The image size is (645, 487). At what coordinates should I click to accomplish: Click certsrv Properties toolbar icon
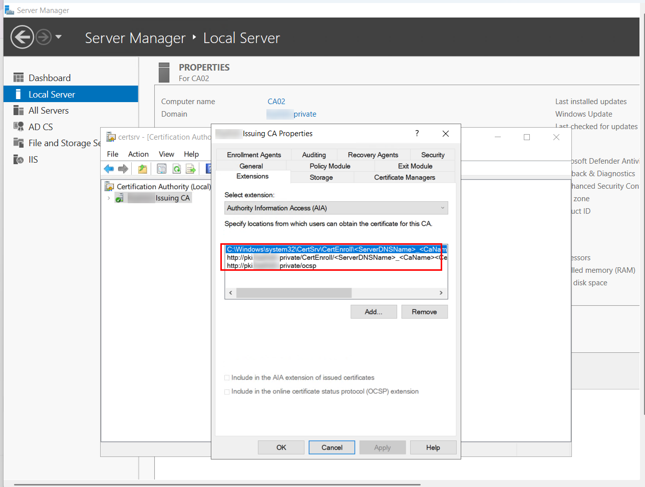[162, 169]
